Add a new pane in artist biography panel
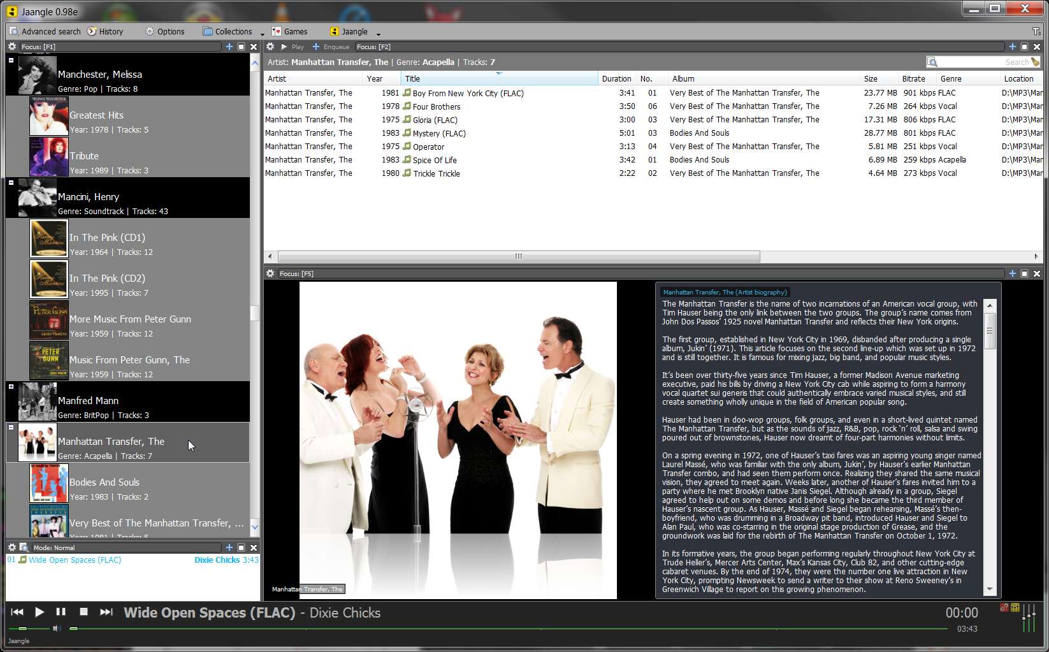Viewport: 1049px width, 652px height. (x=1012, y=273)
